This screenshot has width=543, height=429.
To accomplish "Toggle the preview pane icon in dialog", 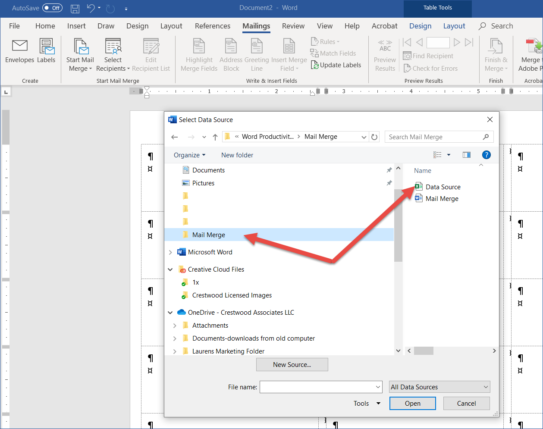I will point(467,155).
